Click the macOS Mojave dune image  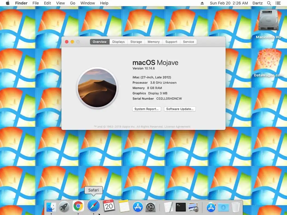pyautogui.click(x=97, y=88)
